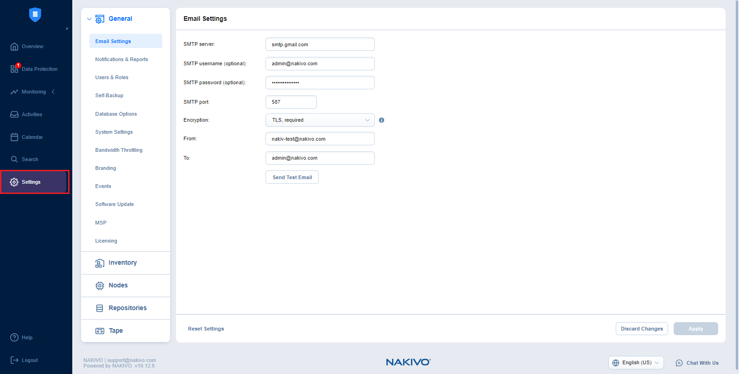Viewport: 739px width, 374px height.
Task: Open the Activities inbox icon
Action: click(14, 114)
